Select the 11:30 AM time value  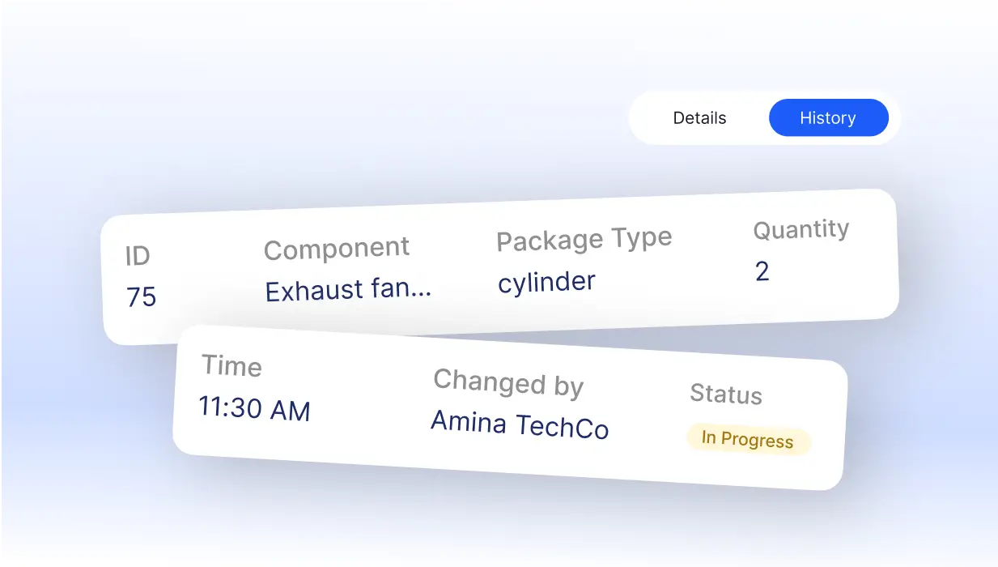[x=254, y=408]
